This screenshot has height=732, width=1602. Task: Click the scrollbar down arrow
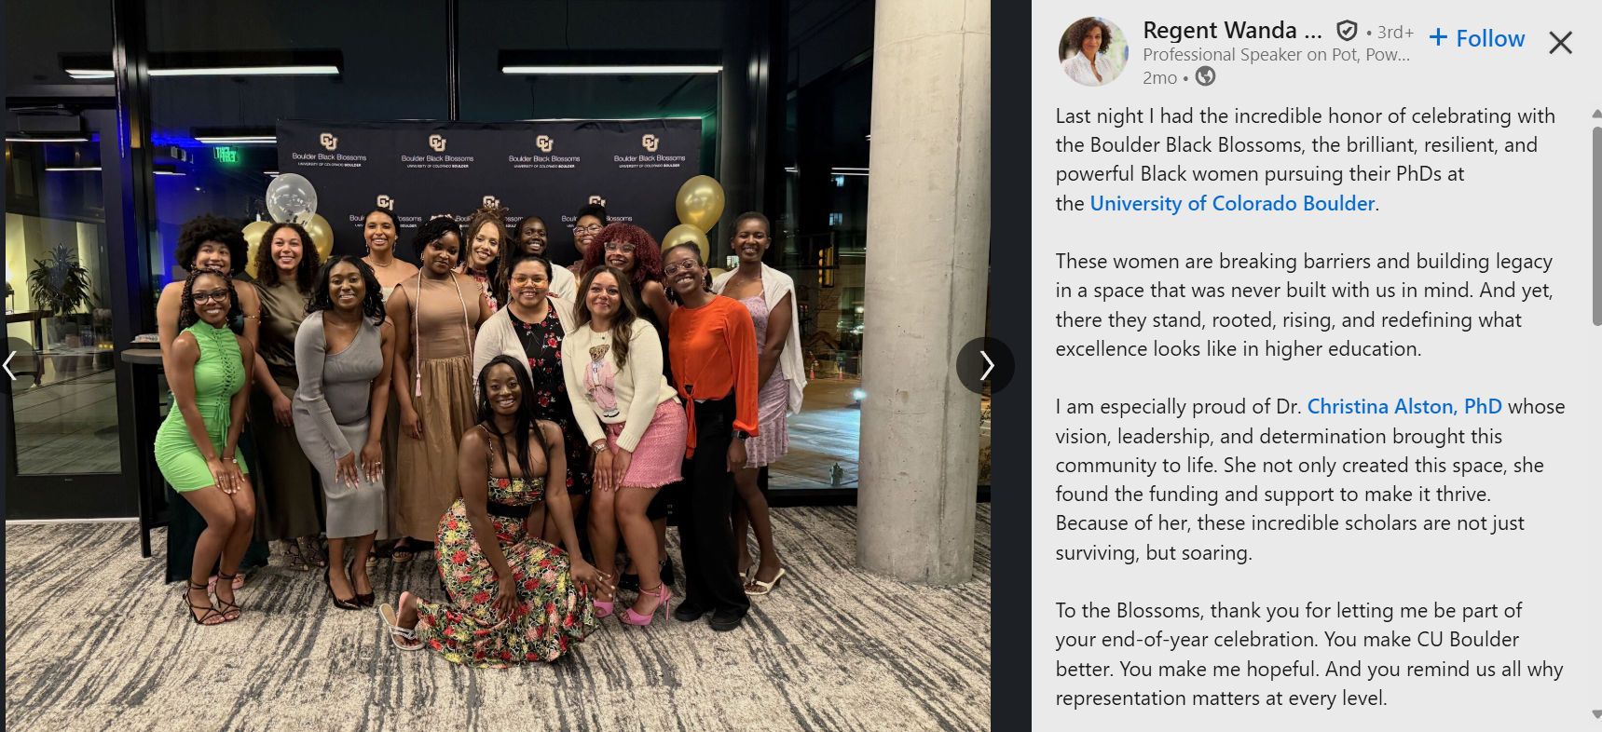coord(1596,714)
